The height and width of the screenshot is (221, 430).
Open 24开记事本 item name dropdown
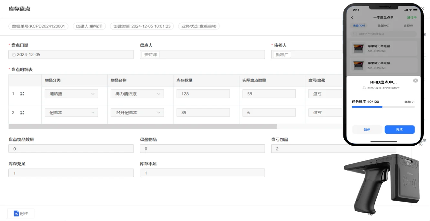(137, 113)
